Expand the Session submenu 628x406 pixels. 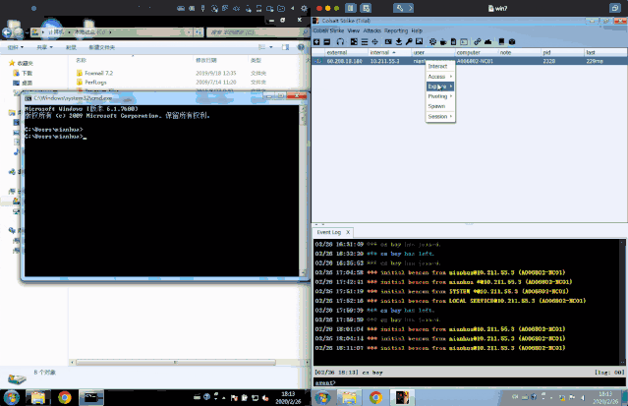439,116
